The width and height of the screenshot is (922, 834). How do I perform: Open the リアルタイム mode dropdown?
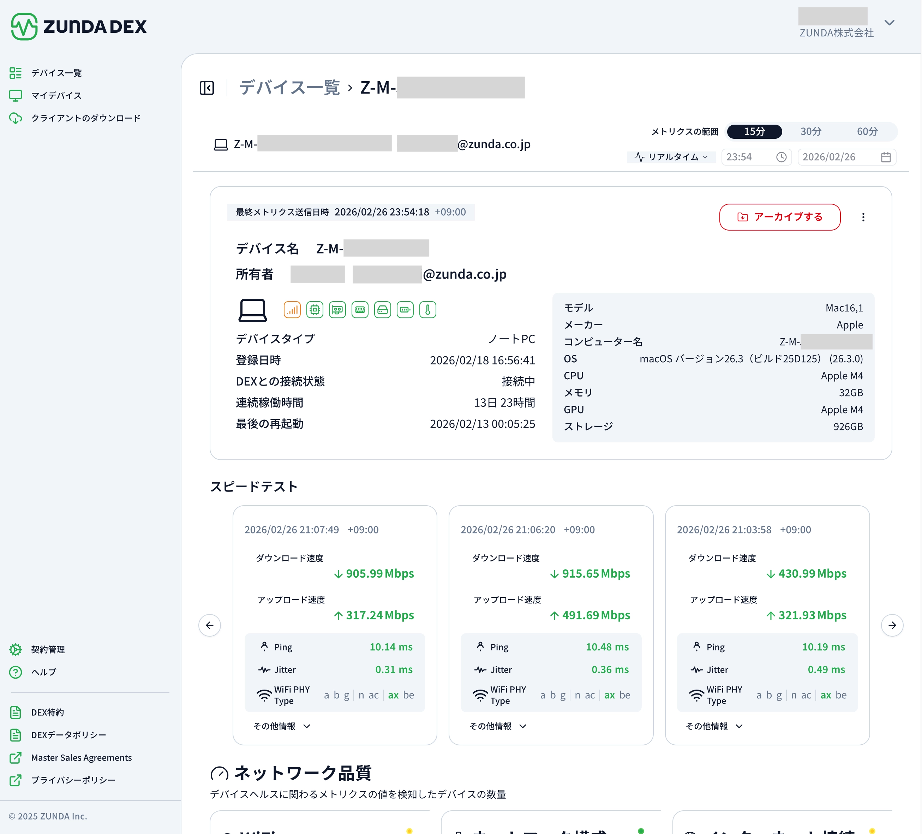[x=671, y=157]
